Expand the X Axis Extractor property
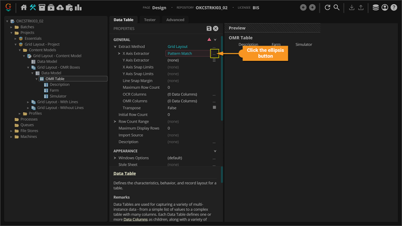The height and width of the screenshot is (226, 402). coord(119,53)
